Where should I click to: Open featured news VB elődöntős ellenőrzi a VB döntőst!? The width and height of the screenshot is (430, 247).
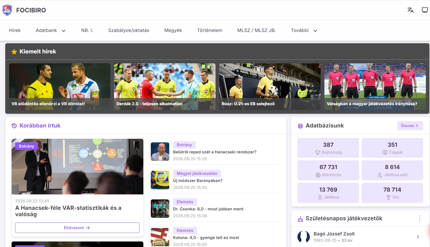(60, 86)
